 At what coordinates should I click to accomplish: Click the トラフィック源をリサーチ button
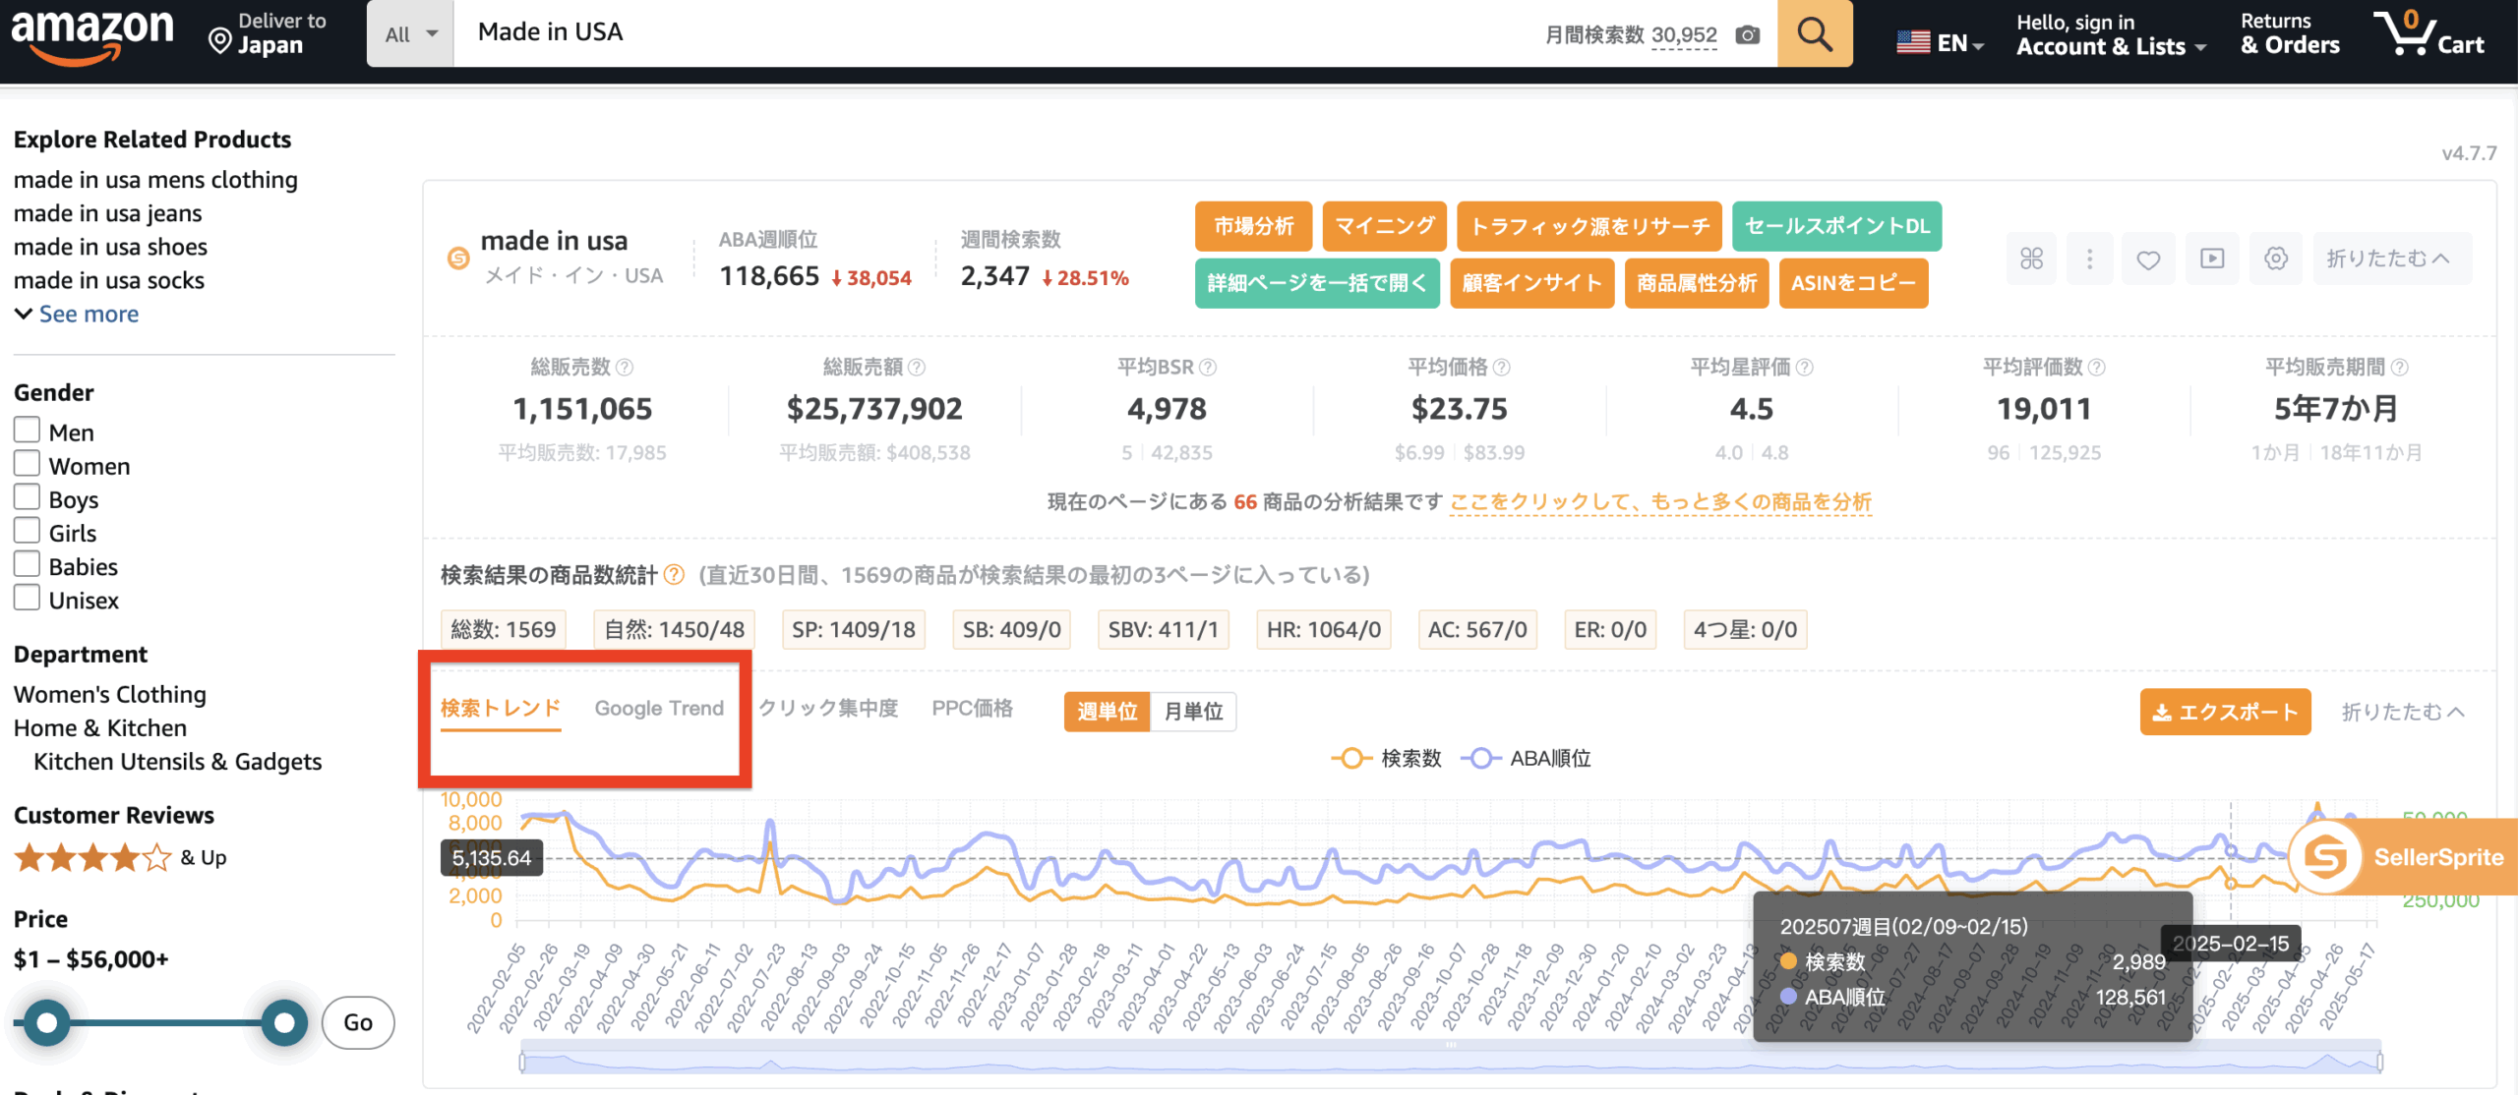click(x=1589, y=226)
